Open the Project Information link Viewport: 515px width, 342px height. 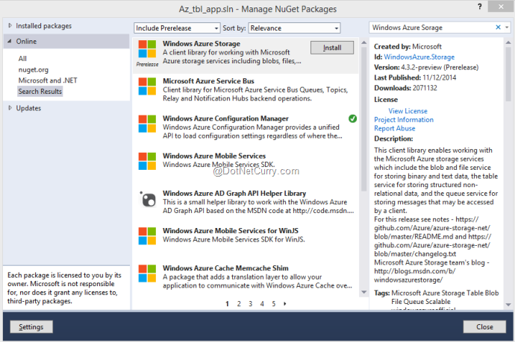pyautogui.click(x=404, y=120)
